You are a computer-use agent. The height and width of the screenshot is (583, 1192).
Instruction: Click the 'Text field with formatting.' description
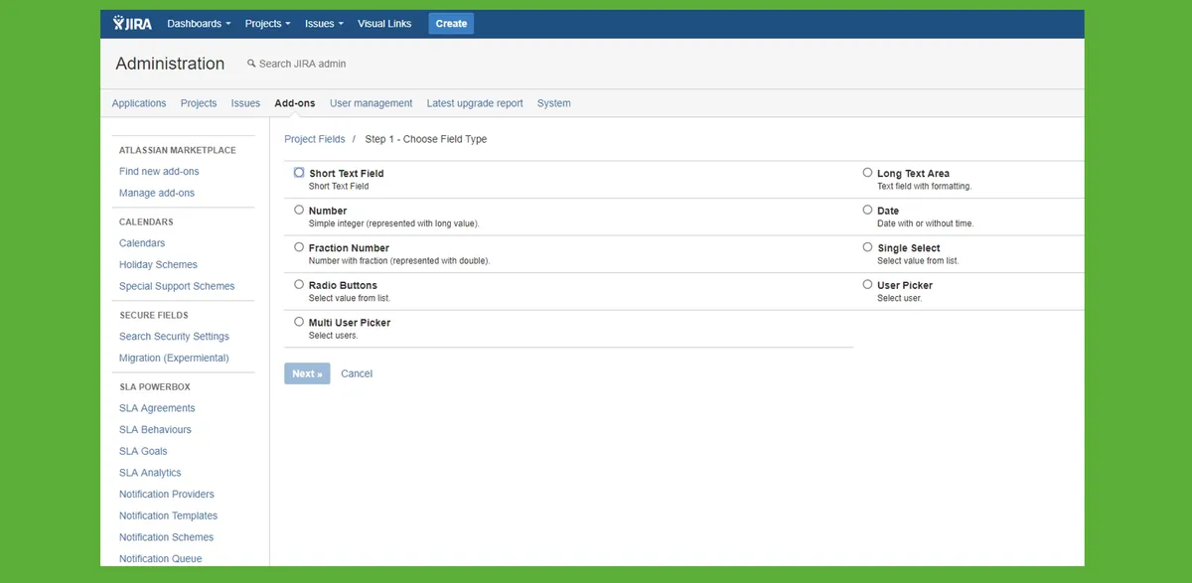pos(924,186)
